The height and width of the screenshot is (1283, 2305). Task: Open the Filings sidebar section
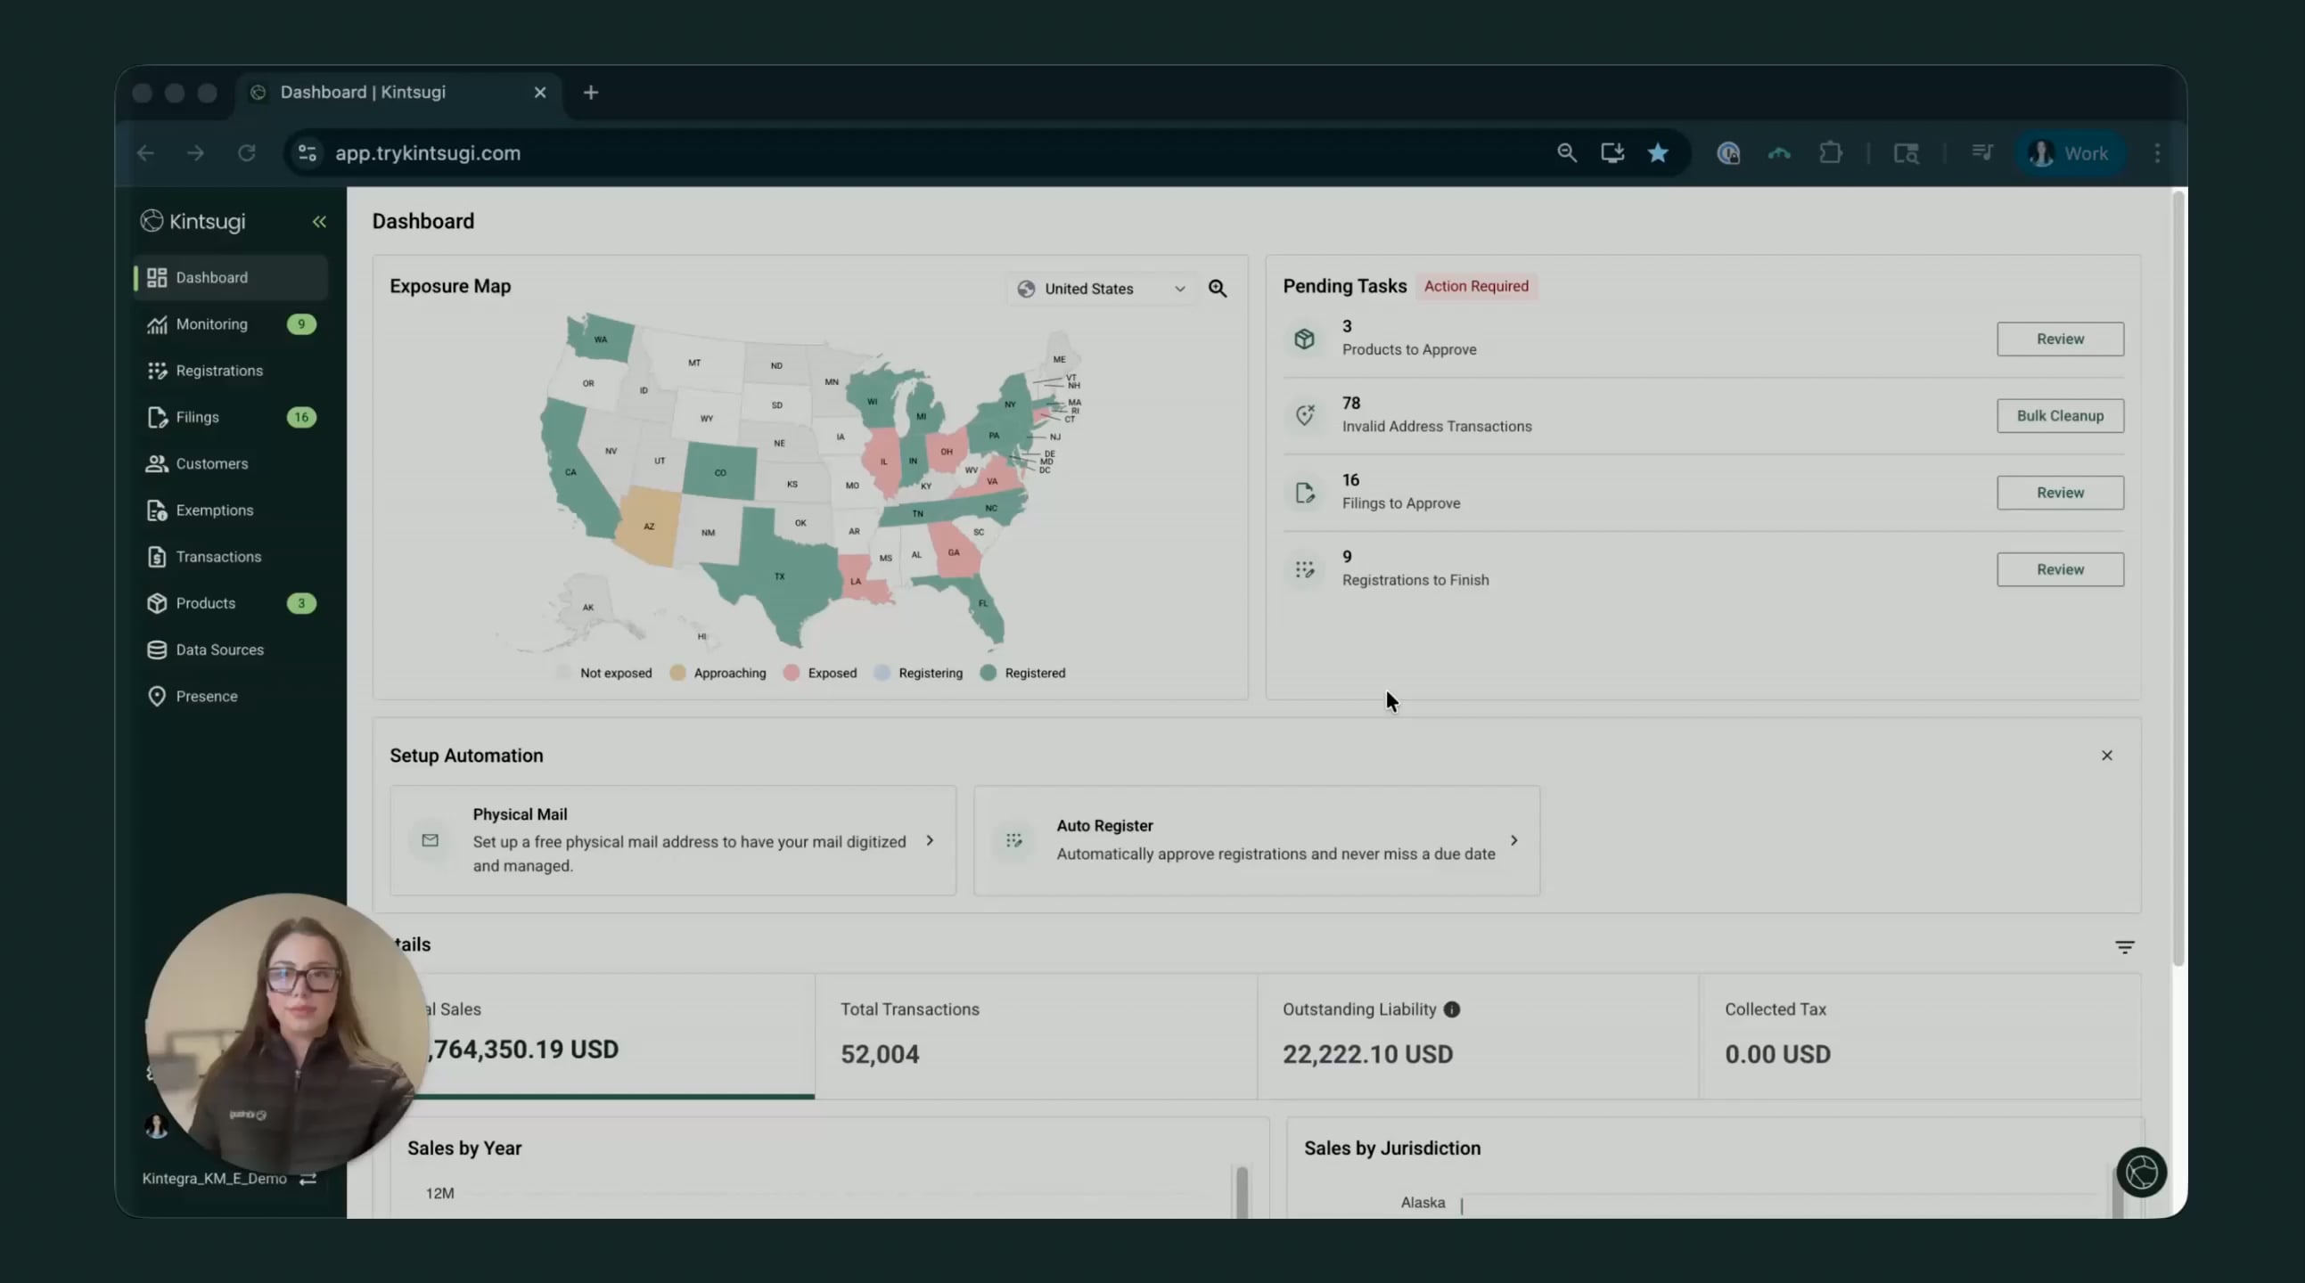pos(197,417)
